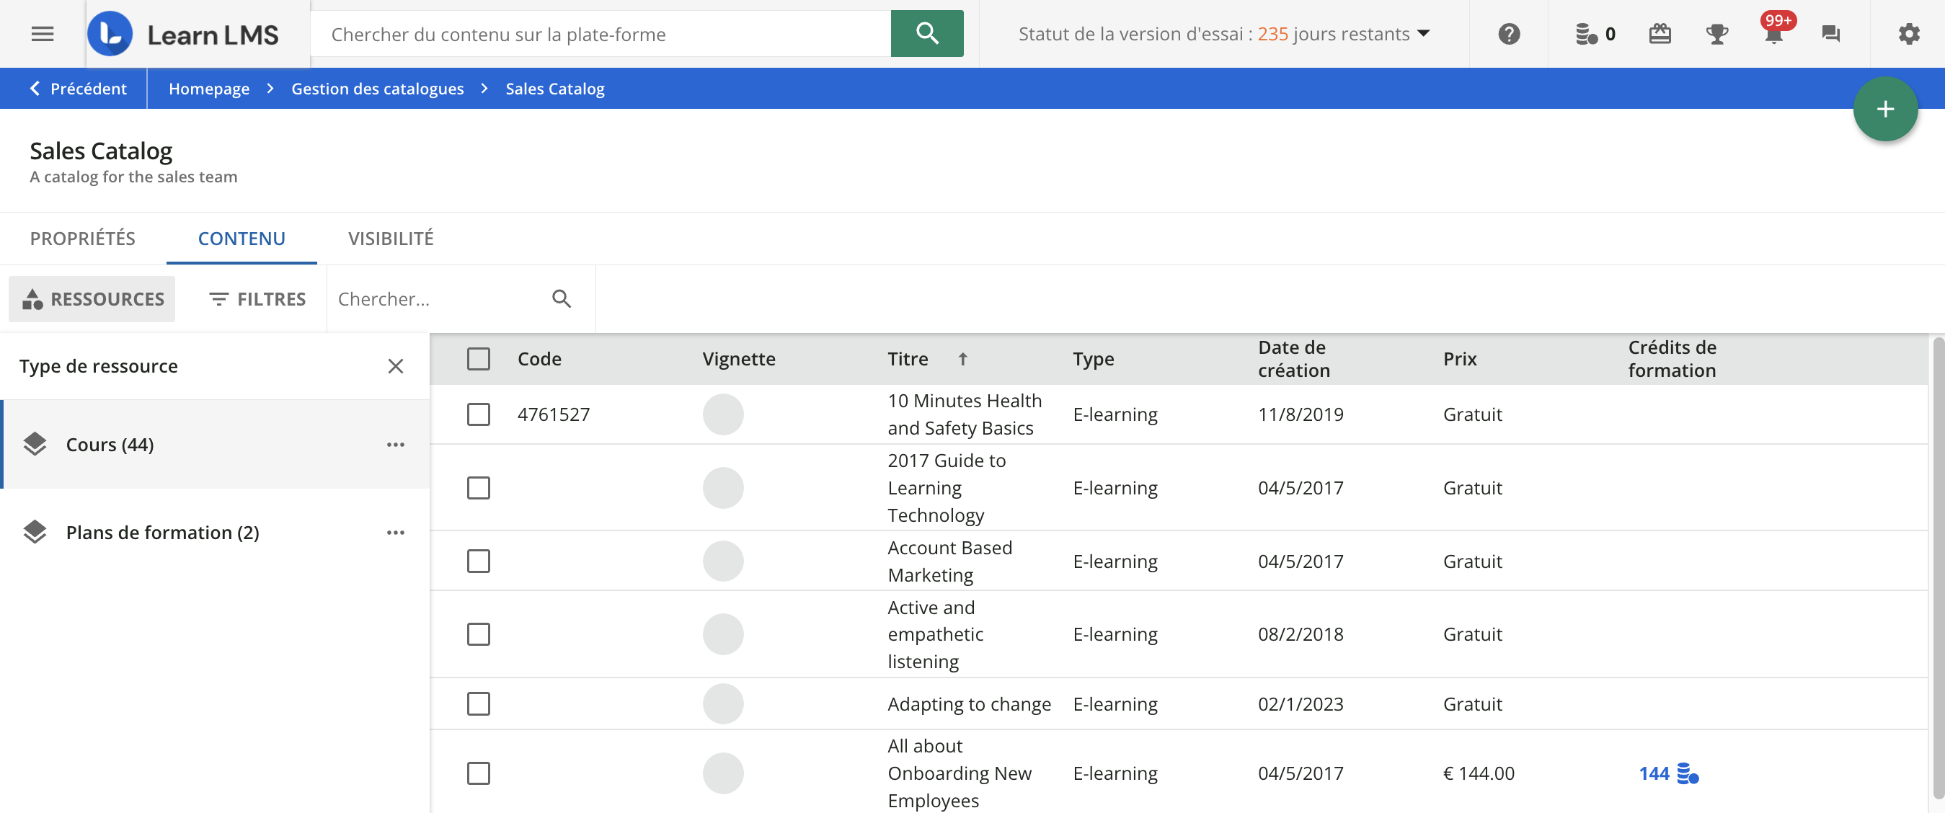Click the green global search button
1945x813 pixels.
(926, 34)
